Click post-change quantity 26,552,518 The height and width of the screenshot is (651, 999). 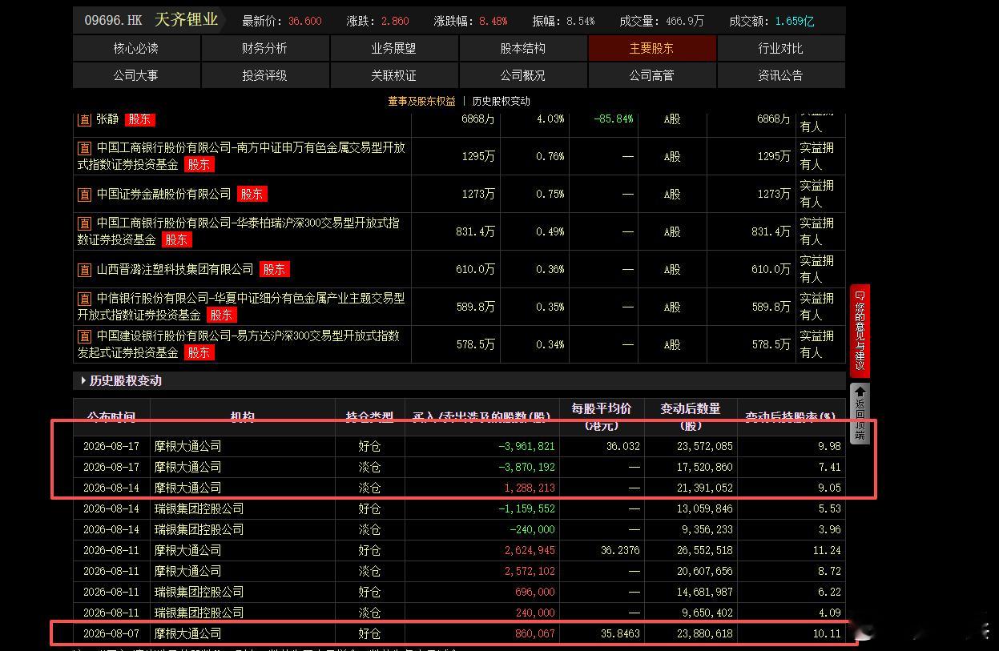(703, 550)
